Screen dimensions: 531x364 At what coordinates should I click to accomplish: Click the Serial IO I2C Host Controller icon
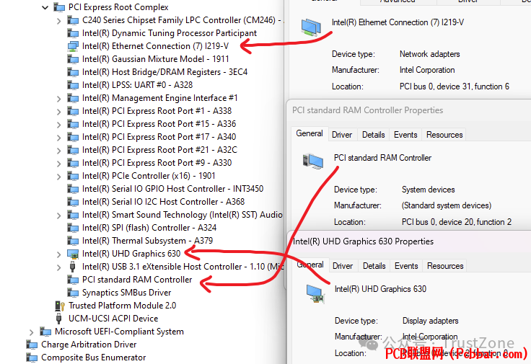tap(73, 202)
